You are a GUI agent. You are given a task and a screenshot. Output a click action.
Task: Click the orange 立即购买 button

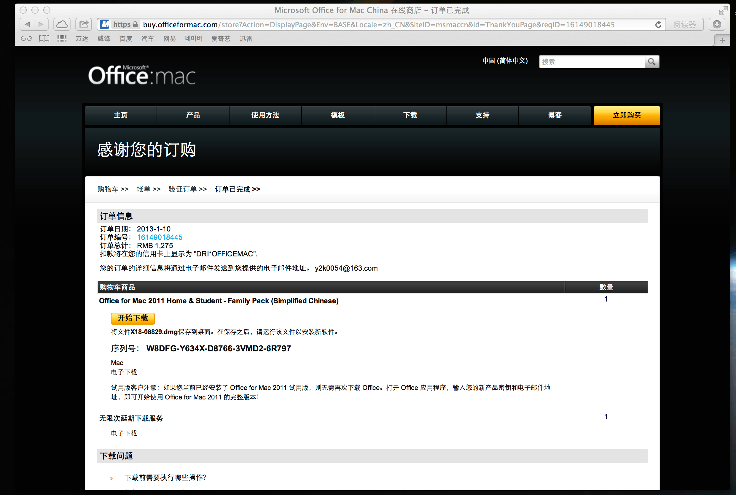click(x=627, y=115)
